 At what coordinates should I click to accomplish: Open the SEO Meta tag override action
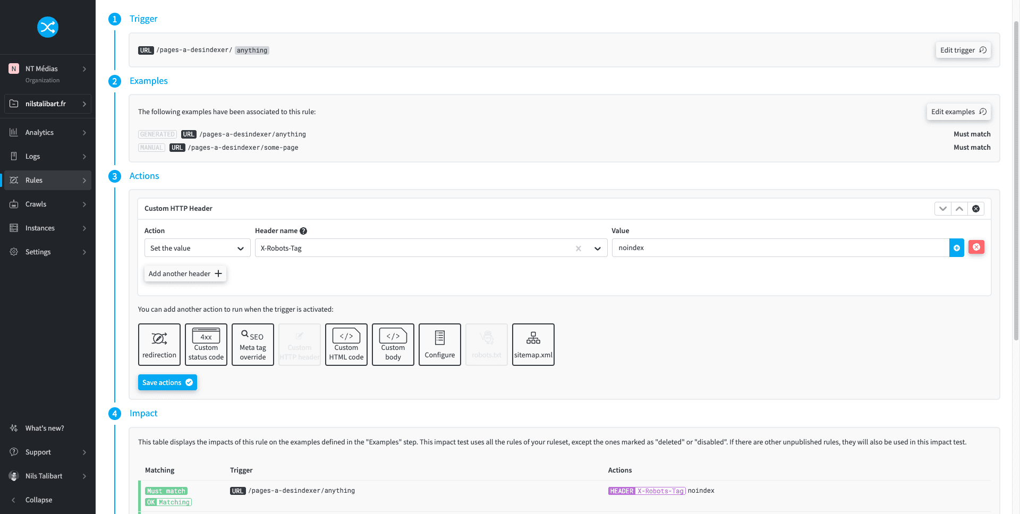pos(252,344)
